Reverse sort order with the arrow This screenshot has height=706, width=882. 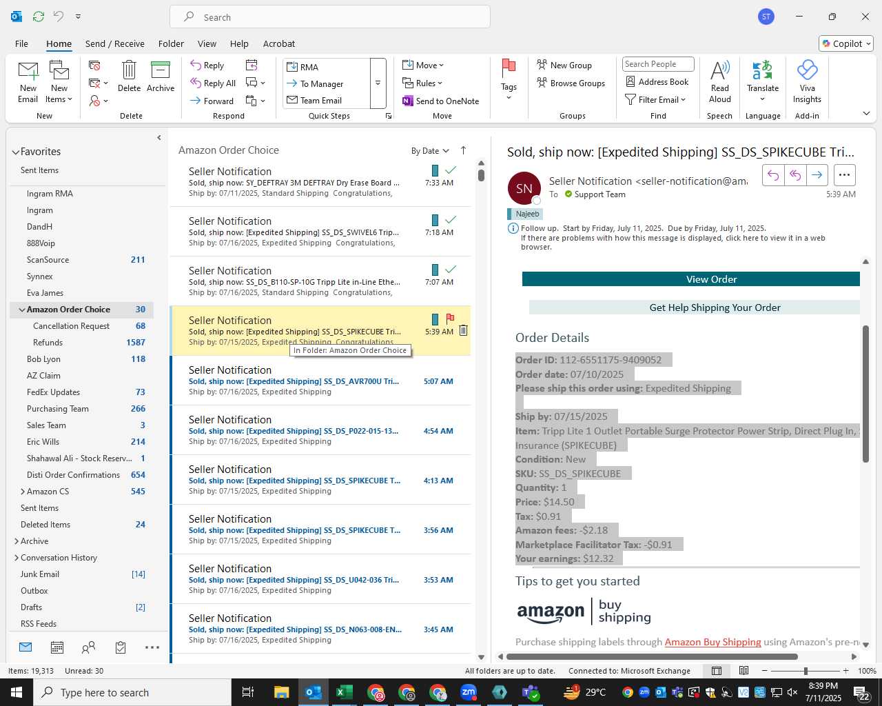pyautogui.click(x=463, y=150)
